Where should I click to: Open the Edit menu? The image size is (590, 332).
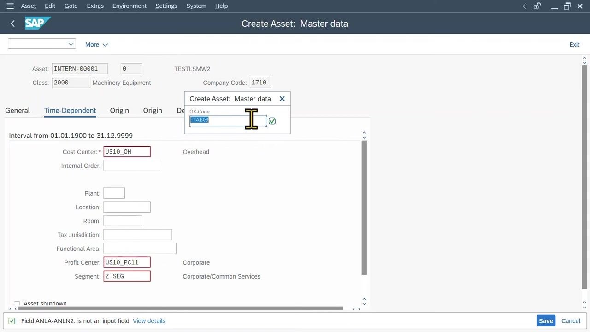[x=50, y=6]
